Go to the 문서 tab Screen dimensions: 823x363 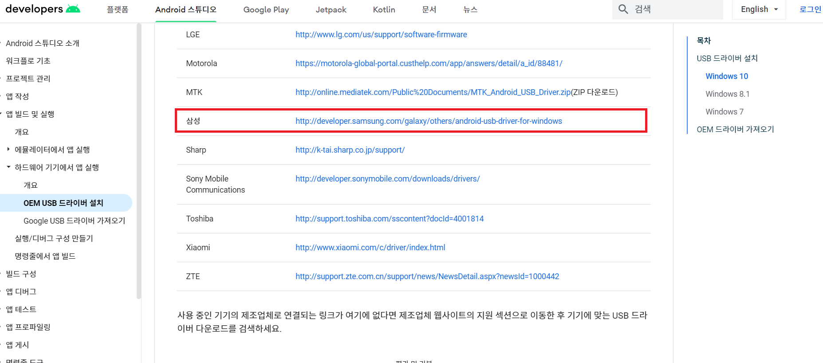429,10
